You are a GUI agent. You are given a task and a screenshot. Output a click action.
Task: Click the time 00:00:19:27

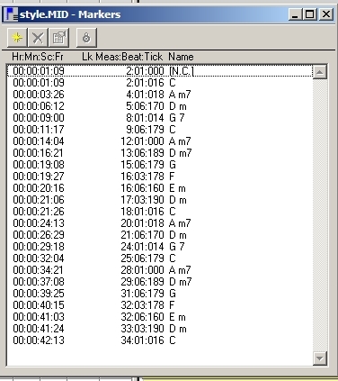pyautogui.click(x=39, y=177)
